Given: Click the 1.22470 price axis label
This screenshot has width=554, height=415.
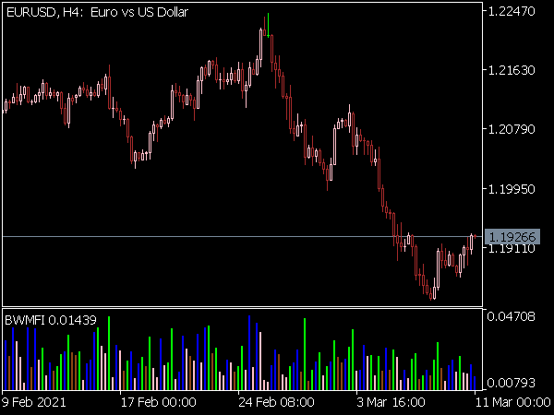Looking at the screenshot, I should [x=512, y=11].
